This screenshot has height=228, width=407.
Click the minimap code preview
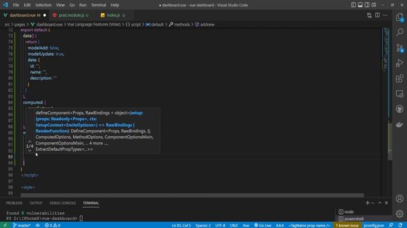pos(386,49)
